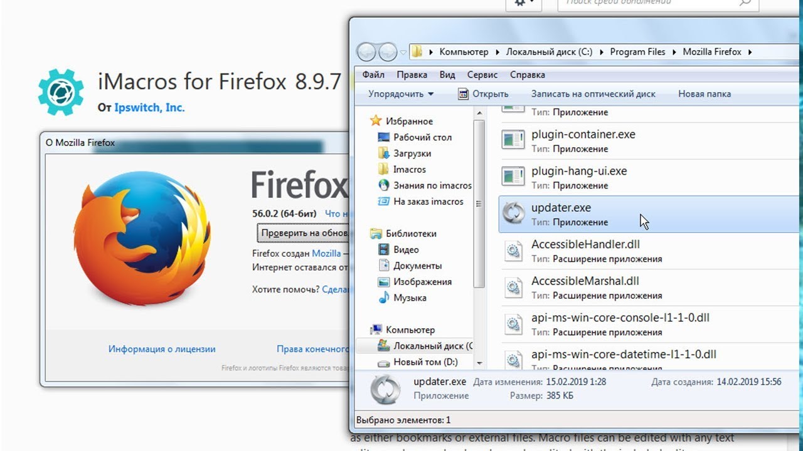
Task: Click the navigation pane scrollbar up arrow
Action: click(479, 113)
